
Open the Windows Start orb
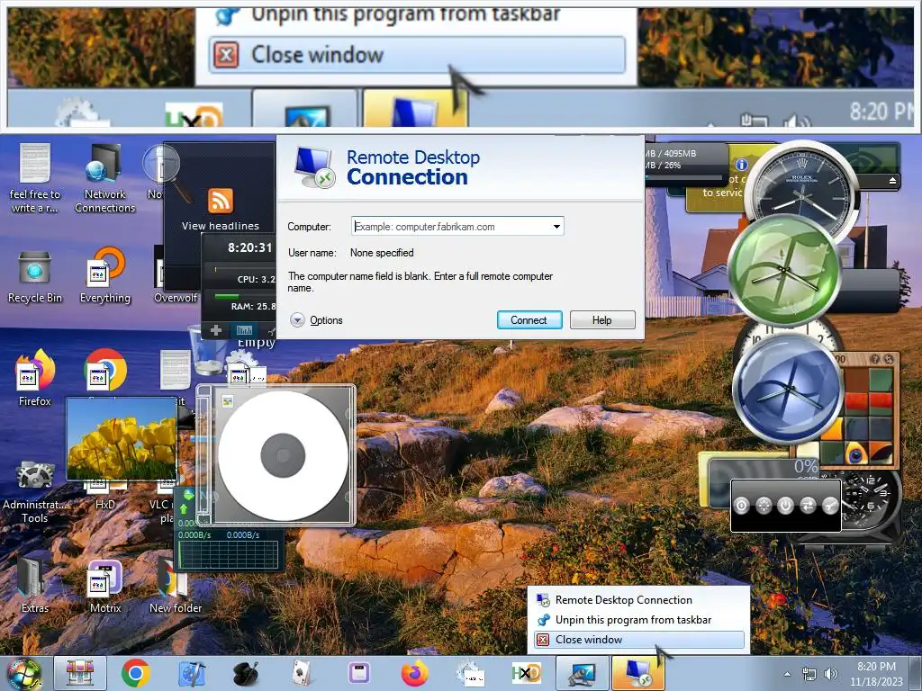(24, 674)
